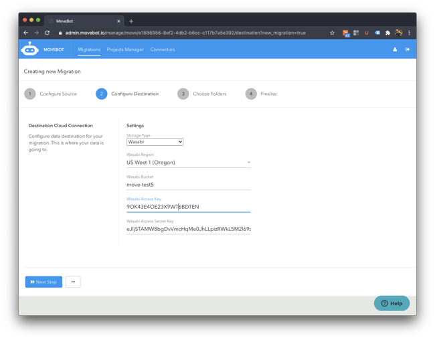435x340 pixels.
Task: Open the Help button
Action: [391, 303]
